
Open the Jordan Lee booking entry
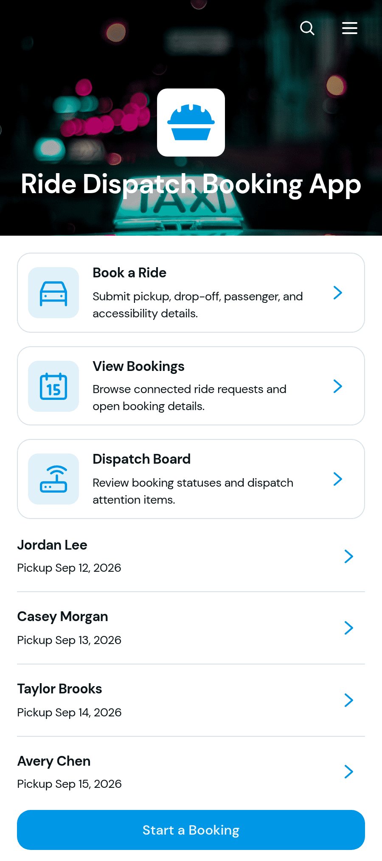coord(191,556)
